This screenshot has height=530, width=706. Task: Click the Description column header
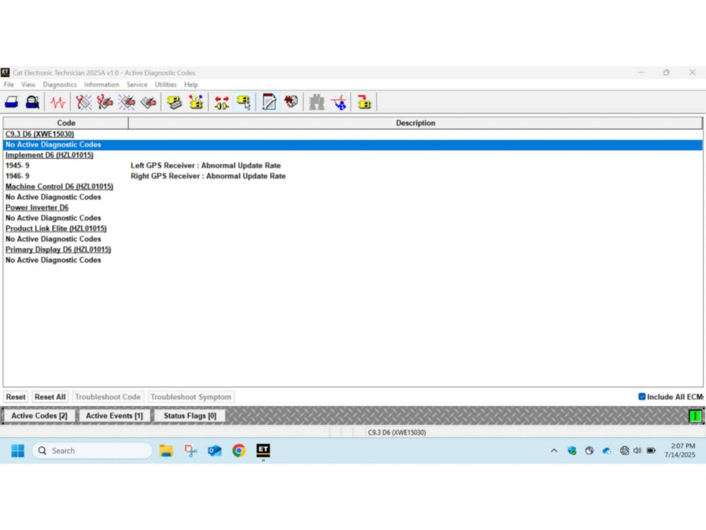[415, 123]
